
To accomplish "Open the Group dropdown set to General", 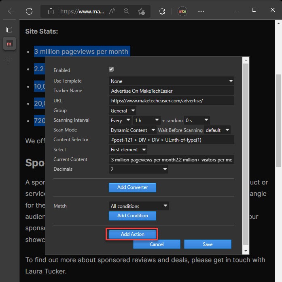I will click(123, 110).
